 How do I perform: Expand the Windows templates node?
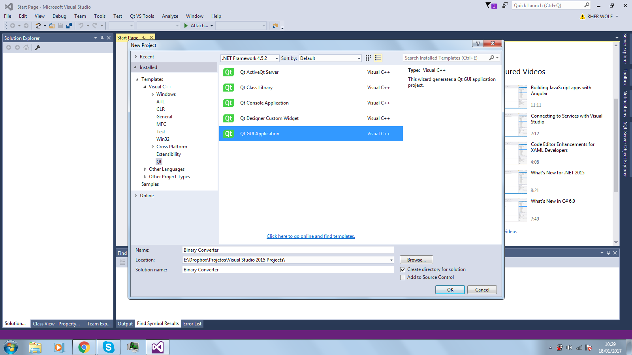pos(153,94)
